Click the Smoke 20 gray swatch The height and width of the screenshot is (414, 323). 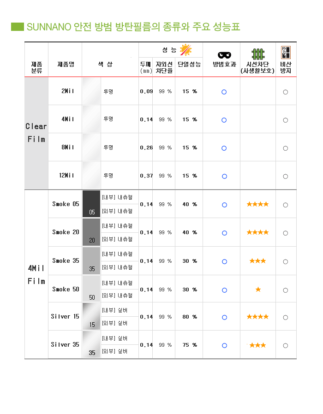(x=91, y=232)
